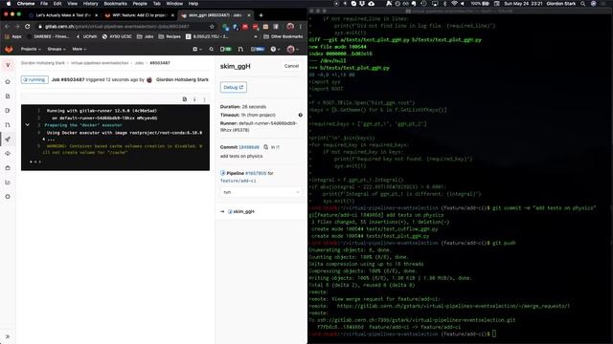Click the Chrome profile avatar in toolbar
The height and width of the screenshot is (344, 613).
point(290,27)
